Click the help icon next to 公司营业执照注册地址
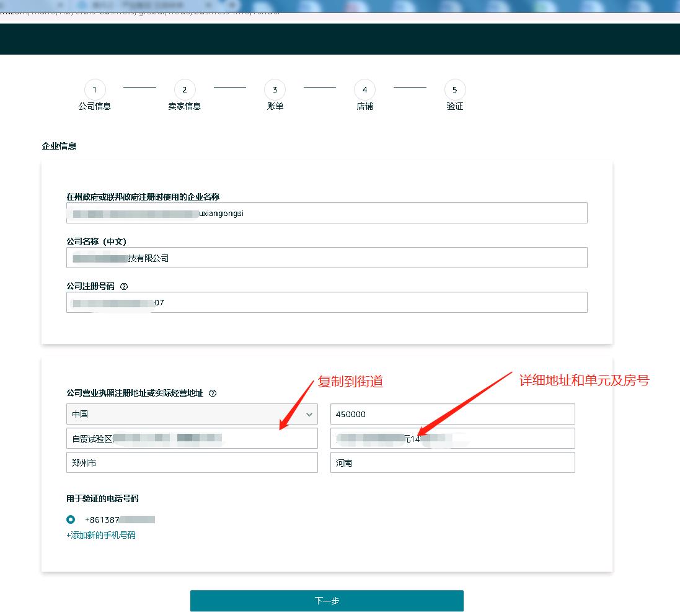This screenshot has width=680, height=612. [x=213, y=393]
